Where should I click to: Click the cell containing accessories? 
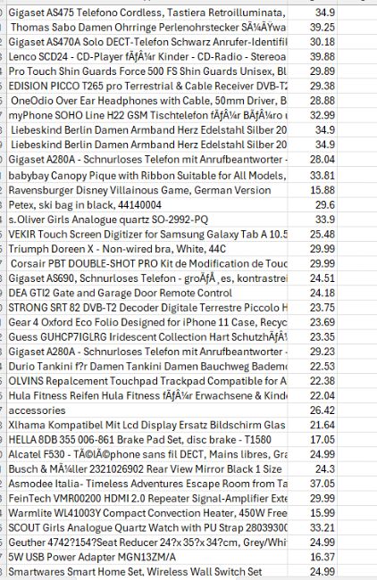tap(147, 410)
